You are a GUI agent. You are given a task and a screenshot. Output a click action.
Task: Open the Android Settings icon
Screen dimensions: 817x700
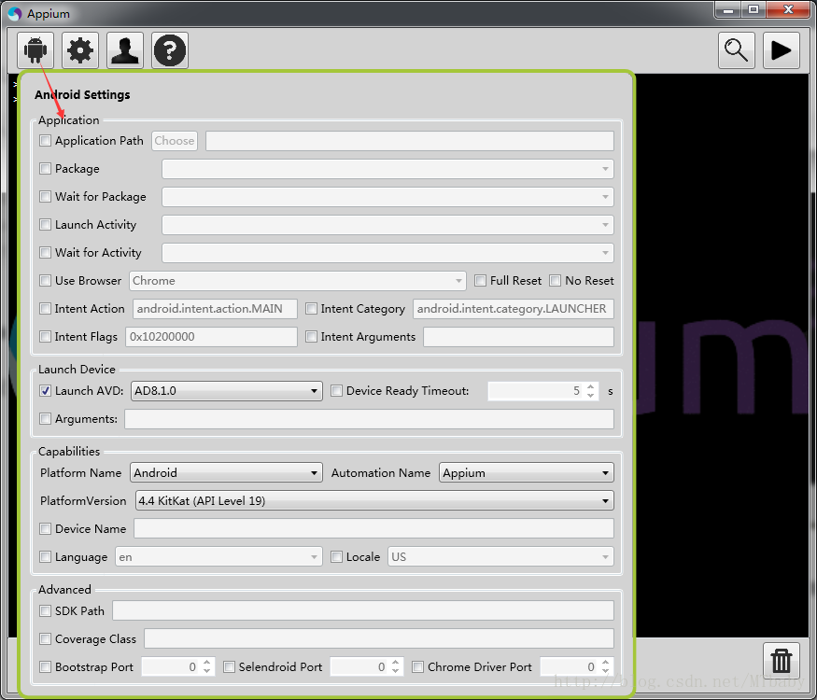[x=35, y=50]
